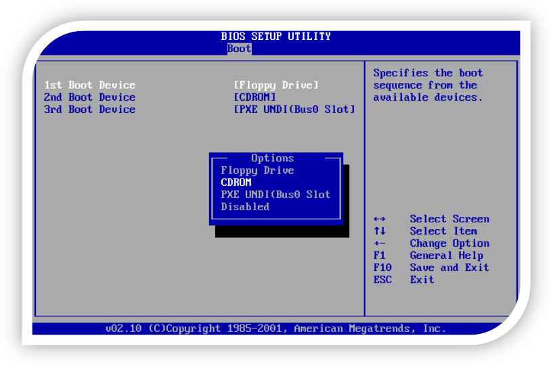The image size is (551, 365).
Task: Click the ESC key label
Action: tap(382, 280)
